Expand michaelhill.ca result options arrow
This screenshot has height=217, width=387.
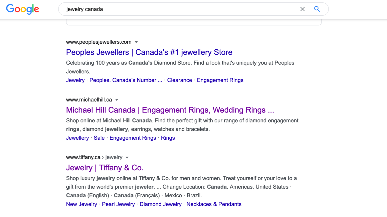117,100
